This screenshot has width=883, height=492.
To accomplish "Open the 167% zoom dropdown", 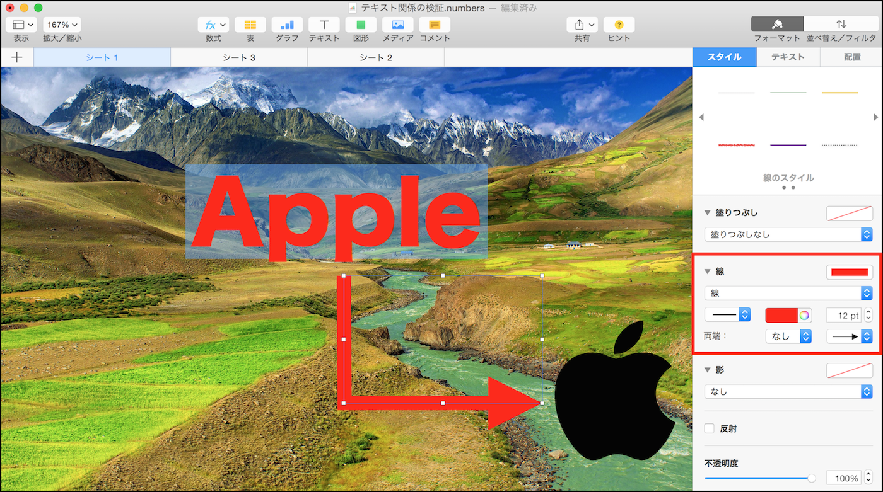I will click(x=62, y=25).
